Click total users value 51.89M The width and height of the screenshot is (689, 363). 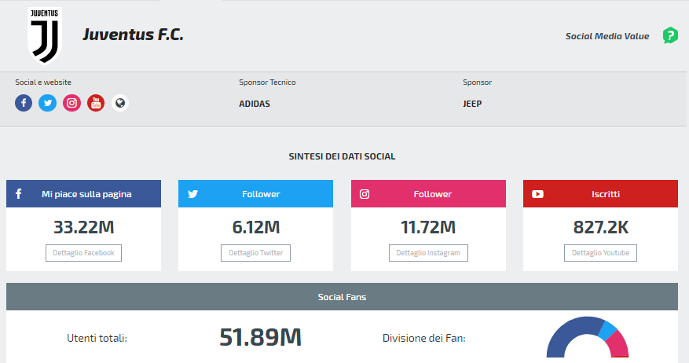click(261, 338)
